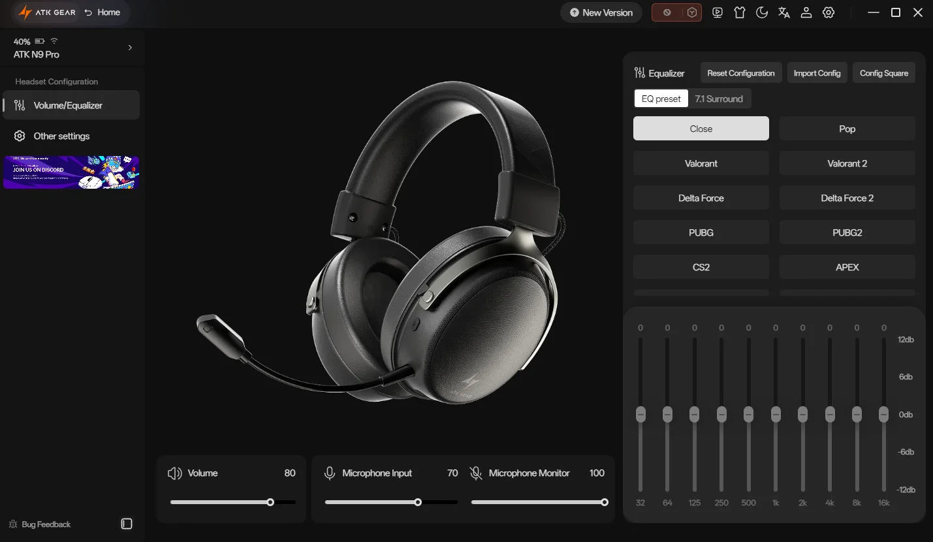Open the video tutorial monitor icon
This screenshot has width=933, height=542.
pos(718,12)
